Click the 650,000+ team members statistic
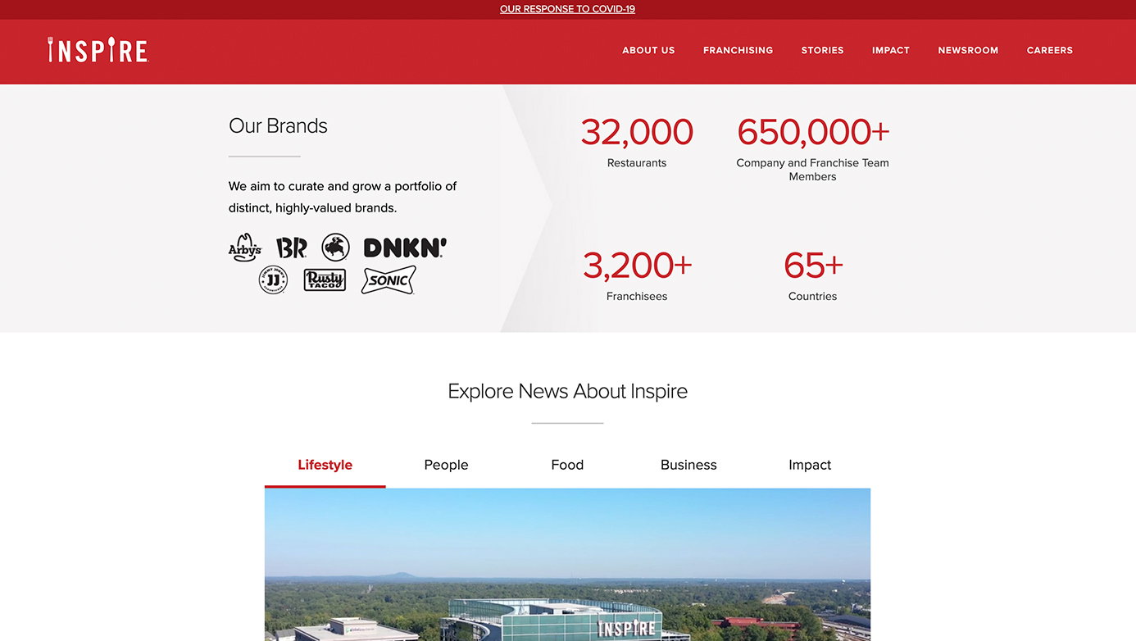The width and height of the screenshot is (1136, 641). (x=812, y=149)
